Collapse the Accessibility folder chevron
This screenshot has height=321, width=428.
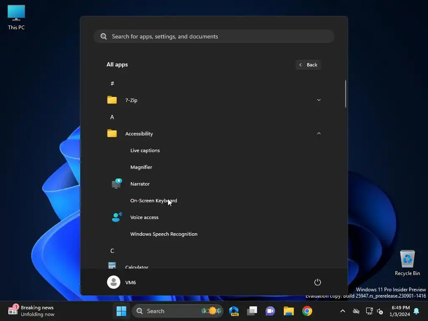point(318,133)
